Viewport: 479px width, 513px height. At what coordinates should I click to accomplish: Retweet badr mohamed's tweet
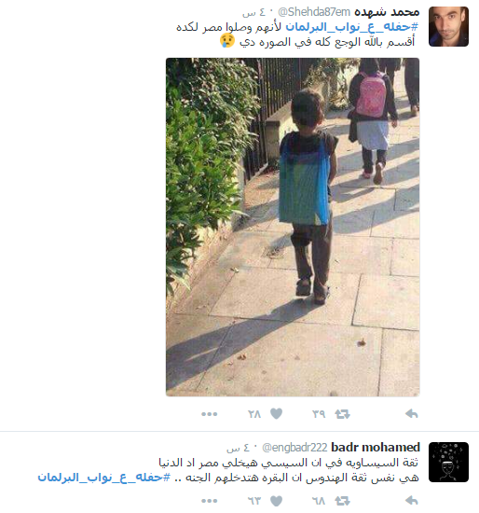tap(342, 501)
